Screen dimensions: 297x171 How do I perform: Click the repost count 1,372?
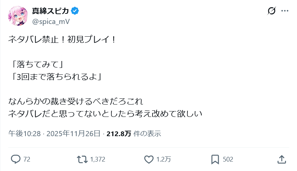(x=97, y=159)
